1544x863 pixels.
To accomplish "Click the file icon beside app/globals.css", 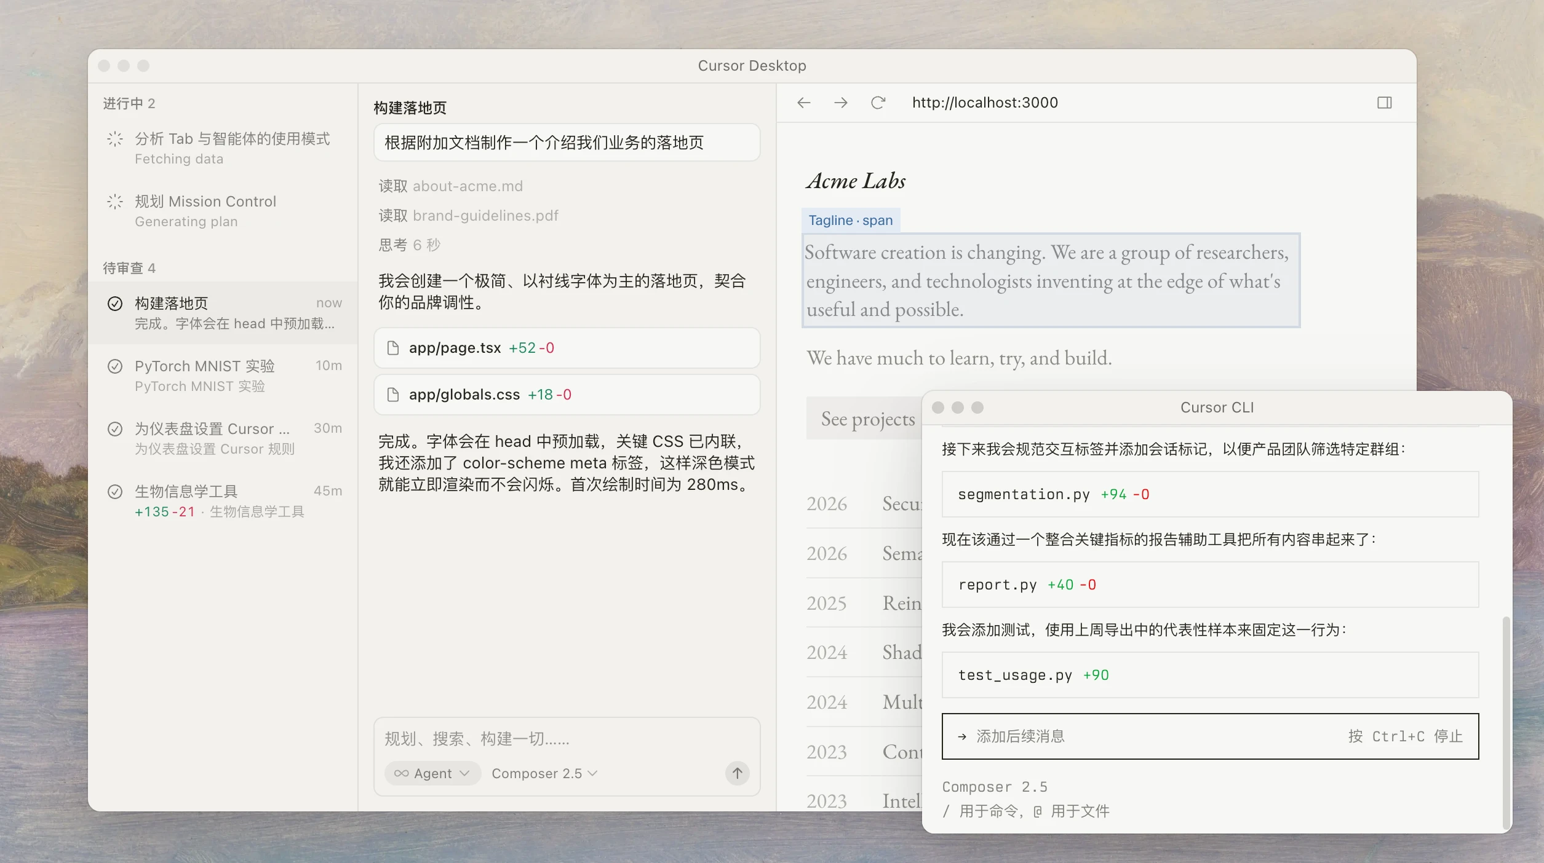I will tap(393, 395).
